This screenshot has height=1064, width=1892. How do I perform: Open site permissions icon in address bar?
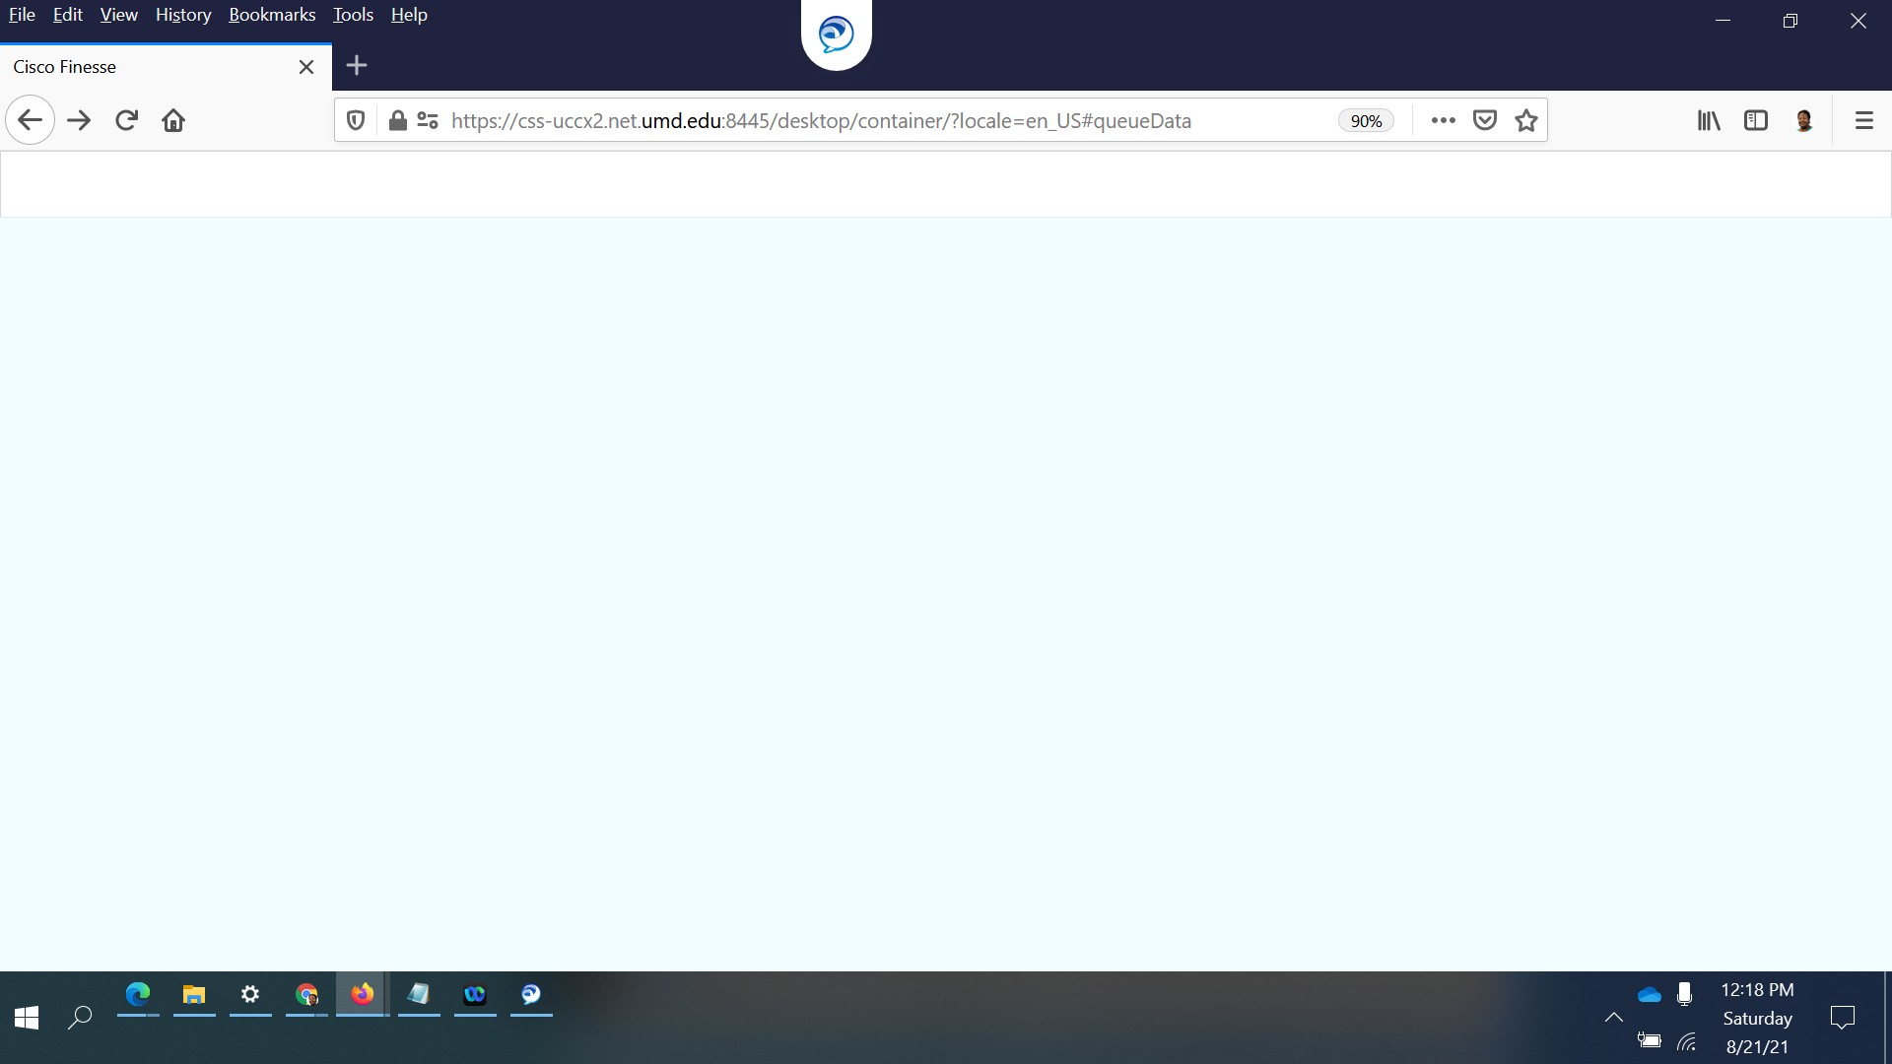428,120
